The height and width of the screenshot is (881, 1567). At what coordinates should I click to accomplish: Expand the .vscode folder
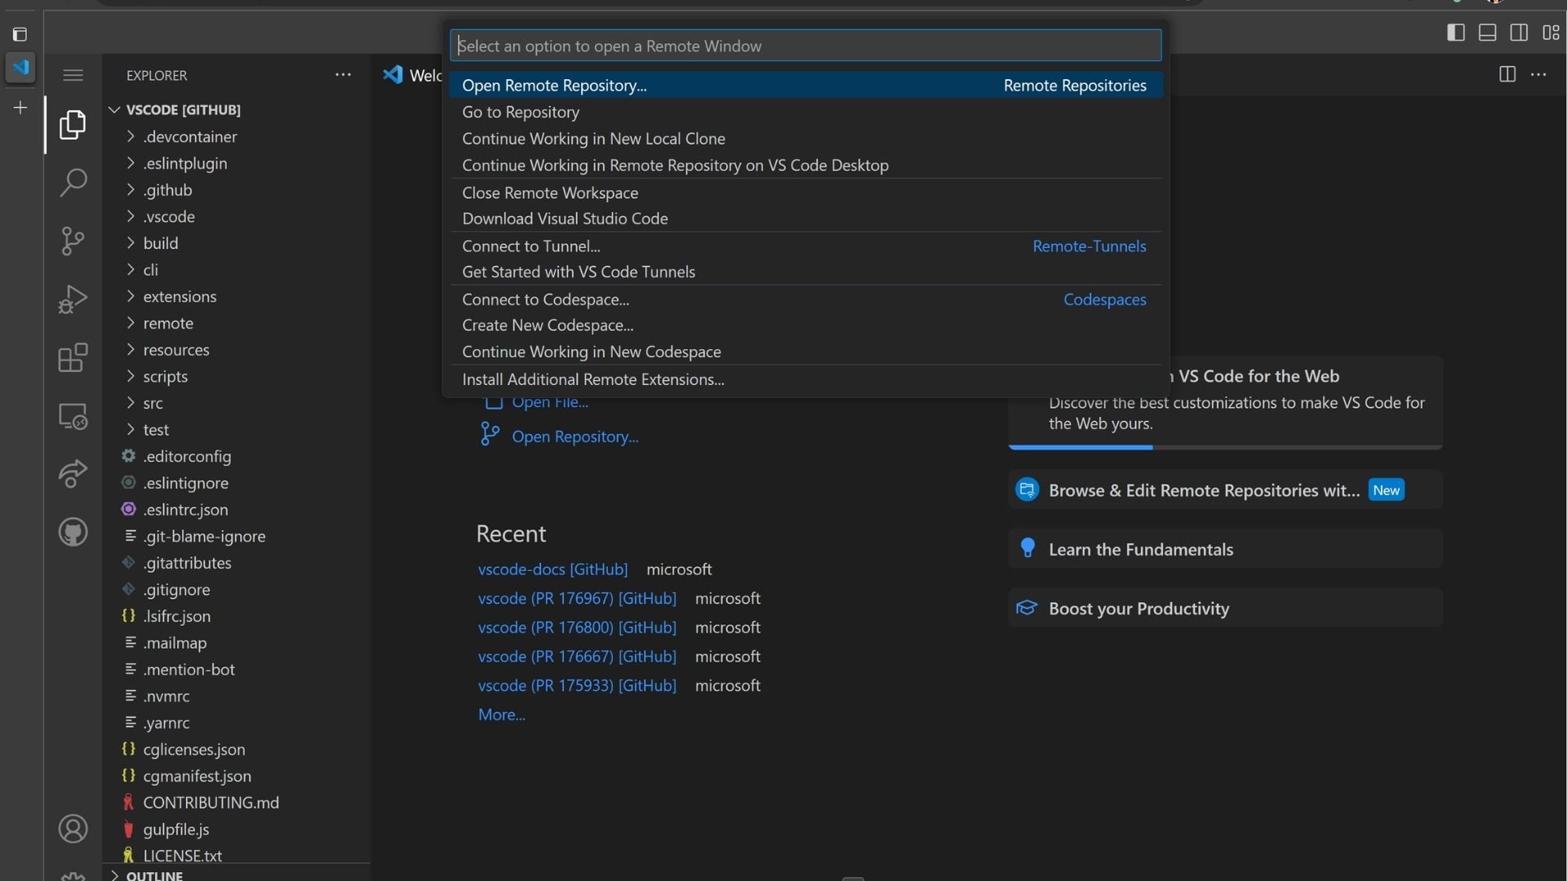(131, 216)
